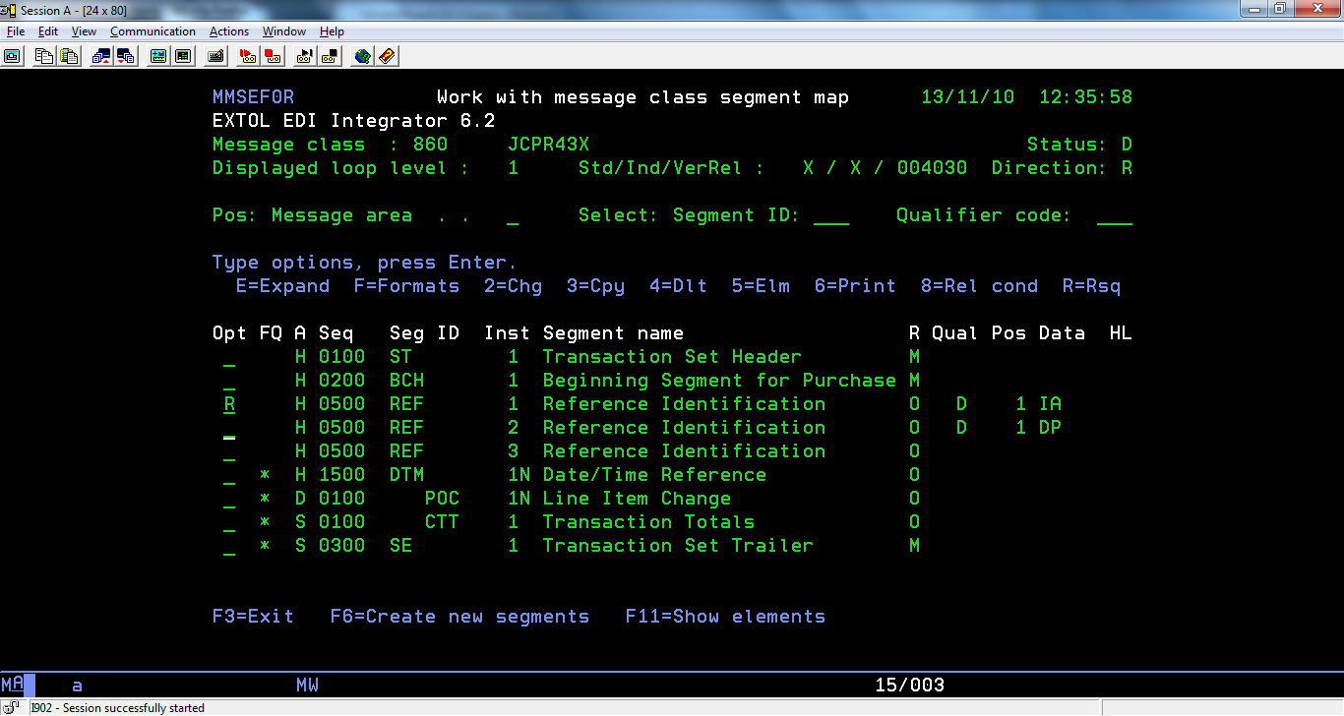Click the Paste clipboard toolbar icon
The image size is (1344, 716).
[x=68, y=56]
